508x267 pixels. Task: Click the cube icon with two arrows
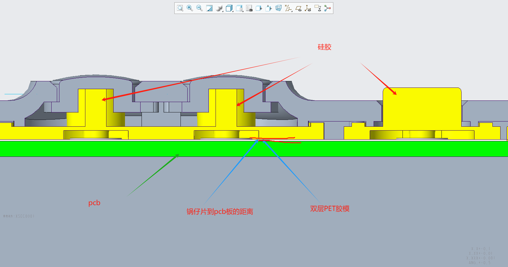268,8
